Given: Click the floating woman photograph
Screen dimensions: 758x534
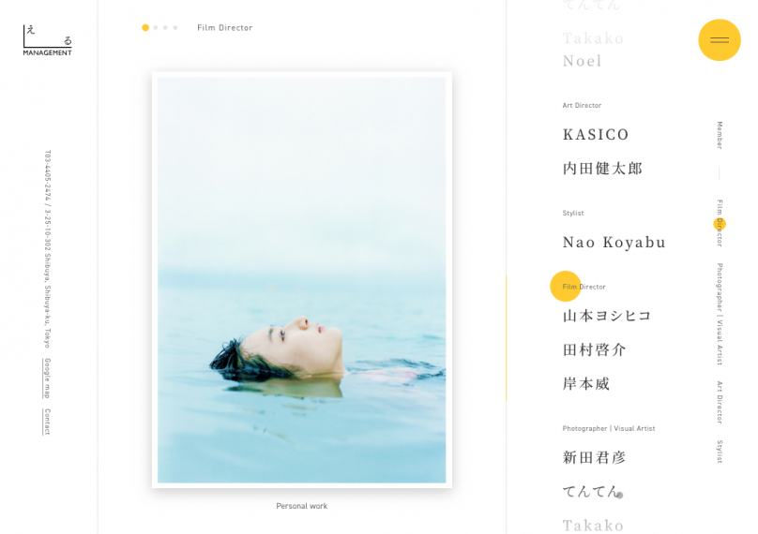Looking at the screenshot, I should [302, 280].
